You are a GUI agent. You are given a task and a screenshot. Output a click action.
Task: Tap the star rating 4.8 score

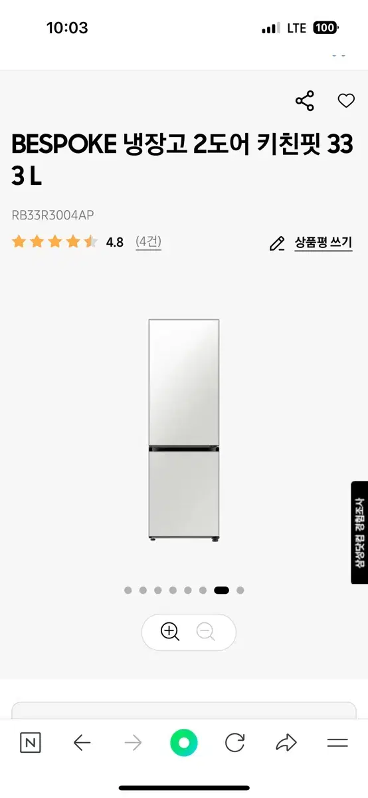(x=115, y=243)
